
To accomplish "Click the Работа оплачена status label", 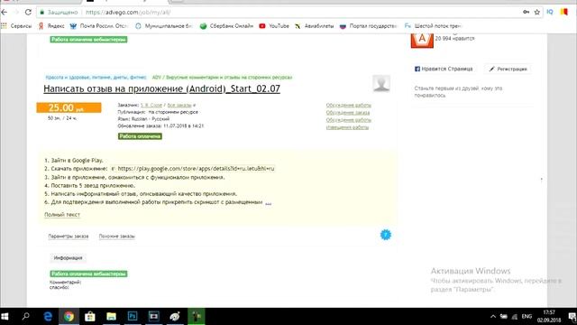I will [x=140, y=136].
